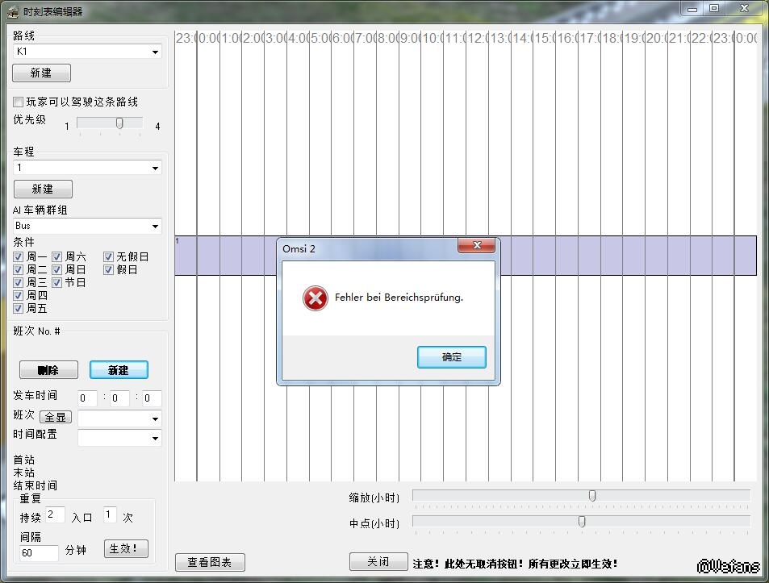Click the 中点(小时) slider handle
Viewport: 769px width, 583px height.
(582, 521)
